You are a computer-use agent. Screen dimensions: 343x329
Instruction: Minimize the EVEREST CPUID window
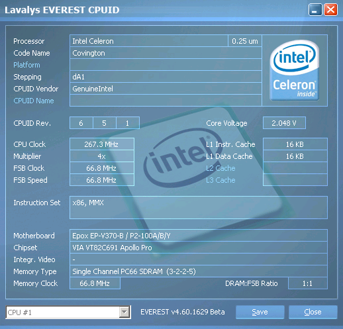(x=315, y=10)
